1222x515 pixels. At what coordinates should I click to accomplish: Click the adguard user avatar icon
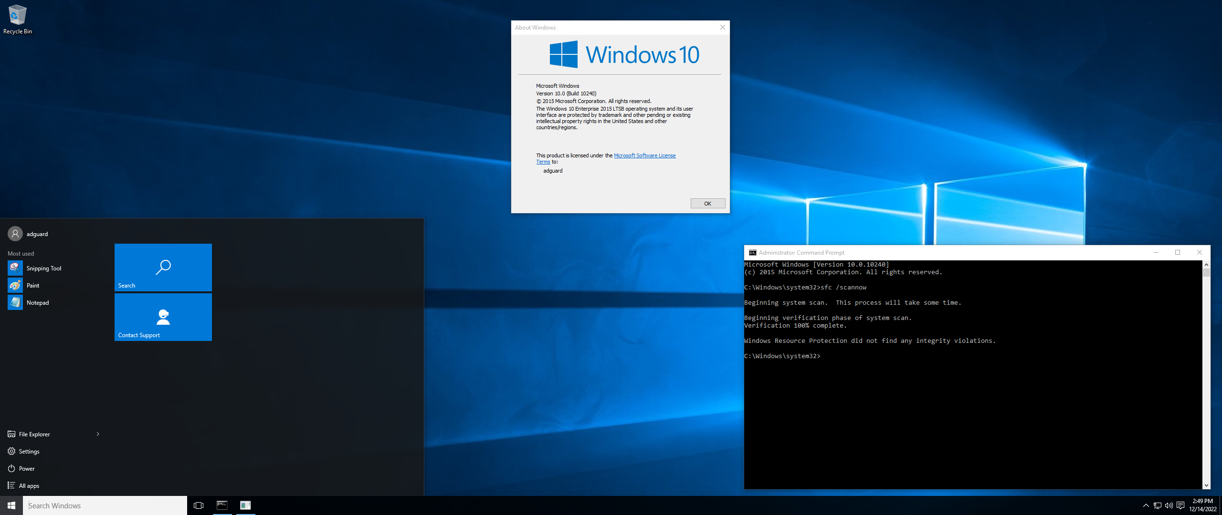click(x=15, y=234)
